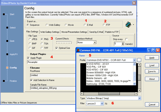Expand the Profile dropdown arrow
The width and height of the screenshot is (161, 112).
pos(134,60)
